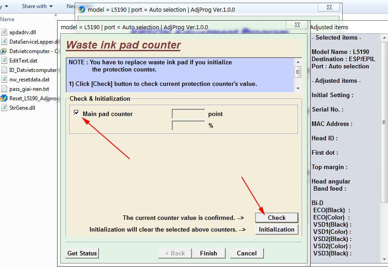Click the VSD3(Black) entry
This screenshot has width=388, height=268.
pos(332,253)
